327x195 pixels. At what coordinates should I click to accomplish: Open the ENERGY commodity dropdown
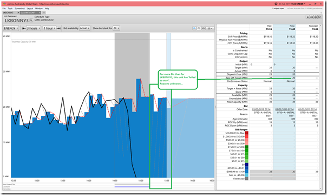[x=11, y=28]
